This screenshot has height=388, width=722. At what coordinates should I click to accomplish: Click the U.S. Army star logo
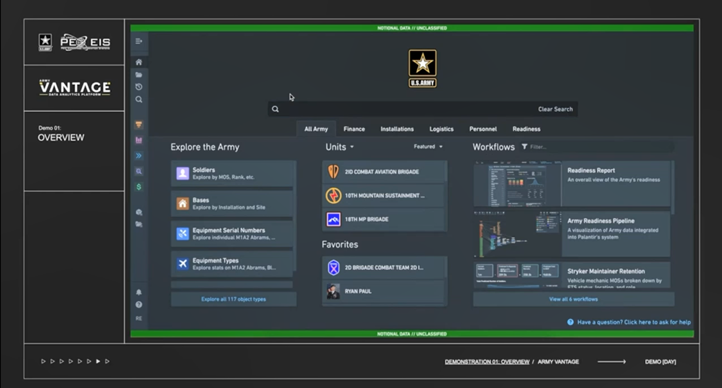pyautogui.click(x=422, y=68)
